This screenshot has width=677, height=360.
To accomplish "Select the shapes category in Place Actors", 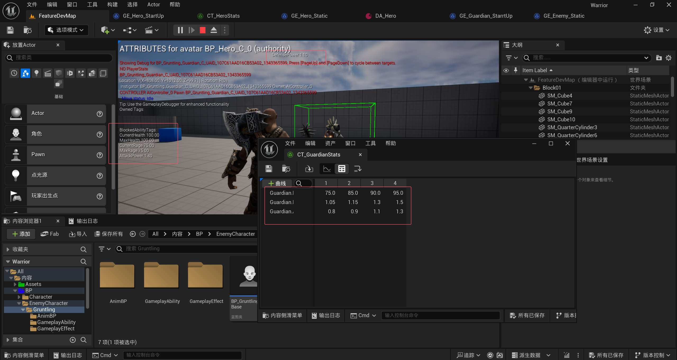I will 59,73.
